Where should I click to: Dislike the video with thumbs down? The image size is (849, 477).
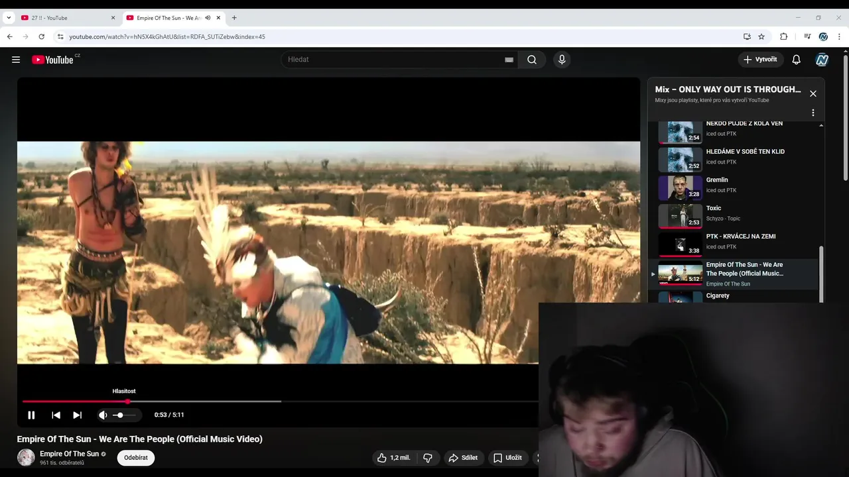428,458
